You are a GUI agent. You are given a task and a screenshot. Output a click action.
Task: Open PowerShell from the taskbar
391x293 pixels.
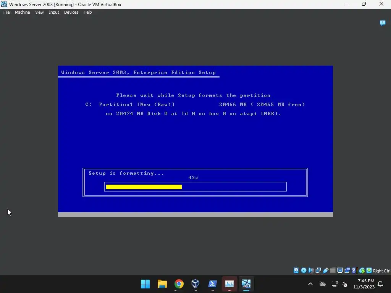[x=212, y=284]
